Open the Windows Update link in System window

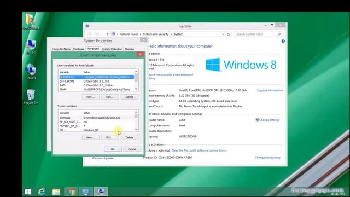coord(102,158)
